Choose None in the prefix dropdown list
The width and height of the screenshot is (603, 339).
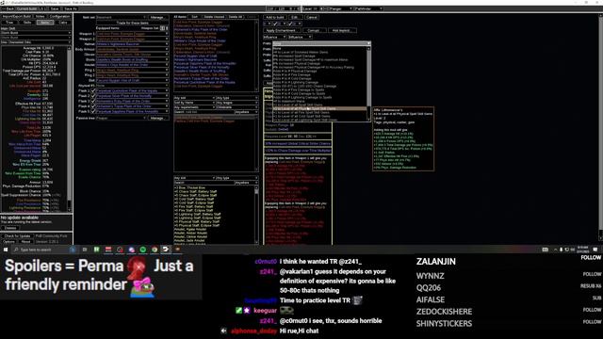[x=320, y=48]
